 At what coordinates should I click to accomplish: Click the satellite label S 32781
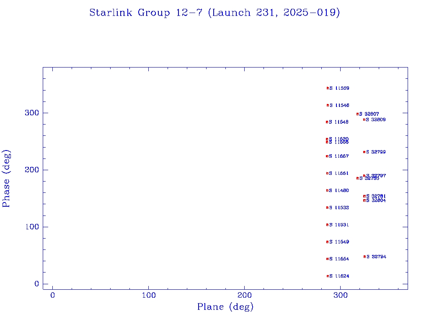[376, 196]
